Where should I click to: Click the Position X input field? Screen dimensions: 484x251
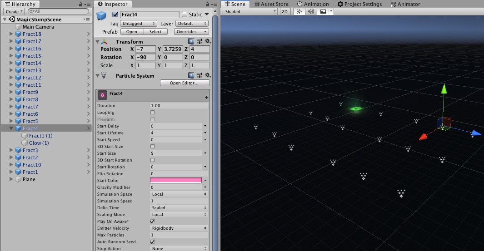146,49
